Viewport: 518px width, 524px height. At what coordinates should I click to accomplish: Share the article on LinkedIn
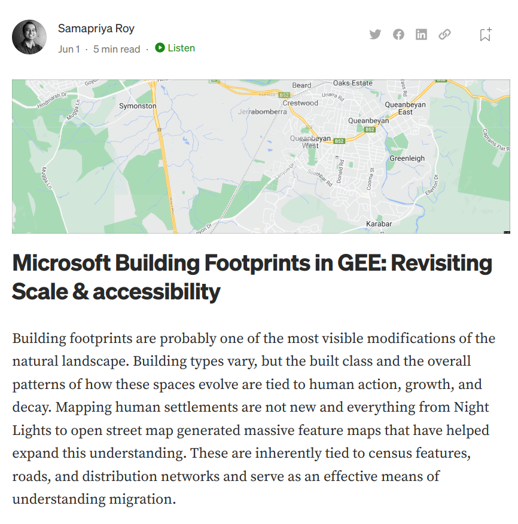tap(421, 35)
